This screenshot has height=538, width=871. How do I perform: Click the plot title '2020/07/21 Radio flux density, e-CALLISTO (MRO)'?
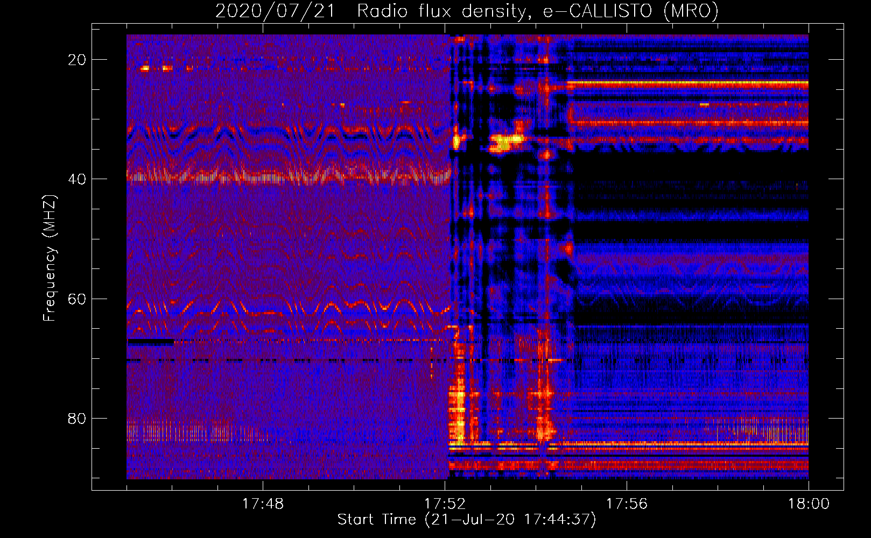pyautogui.click(x=467, y=11)
